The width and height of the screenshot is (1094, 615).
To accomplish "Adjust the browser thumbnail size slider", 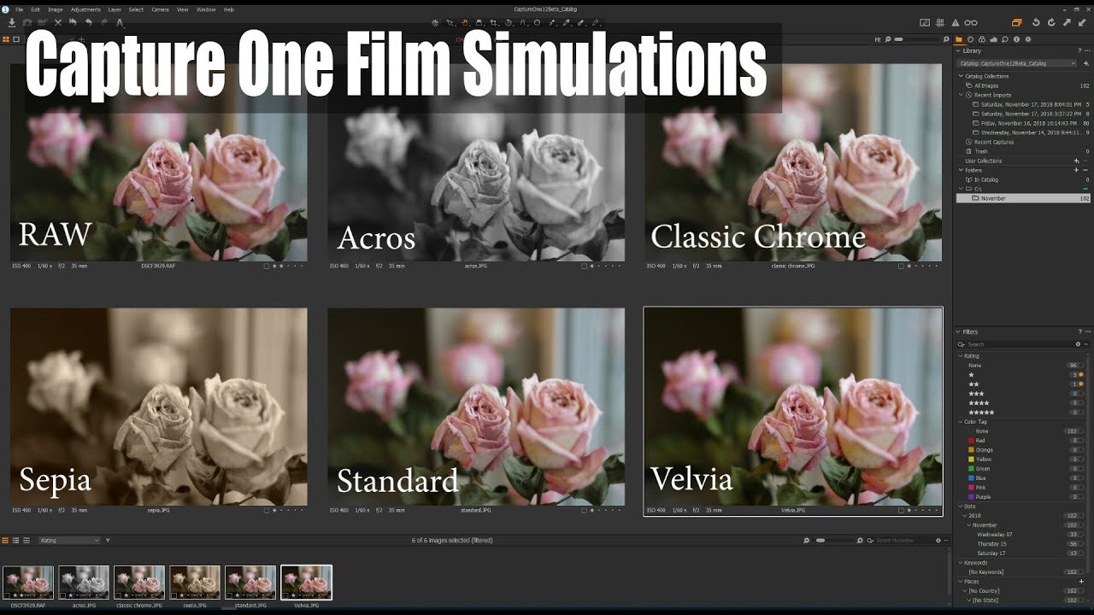I will point(834,541).
